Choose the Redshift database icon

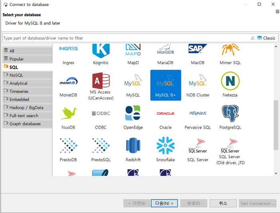[133, 150]
